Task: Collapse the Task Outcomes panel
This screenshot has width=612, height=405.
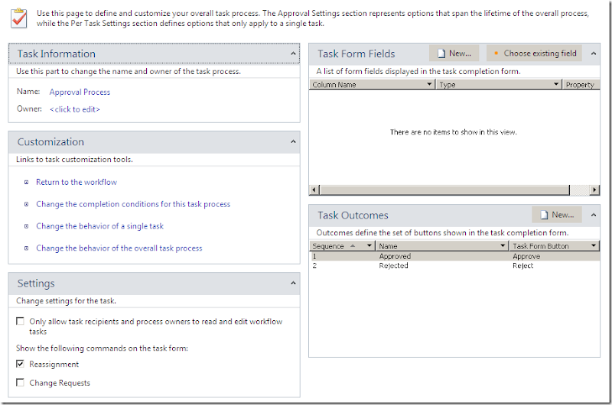Action: [594, 215]
